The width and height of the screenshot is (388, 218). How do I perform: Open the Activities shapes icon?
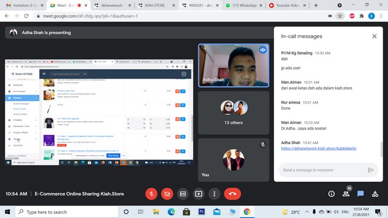[x=375, y=194]
